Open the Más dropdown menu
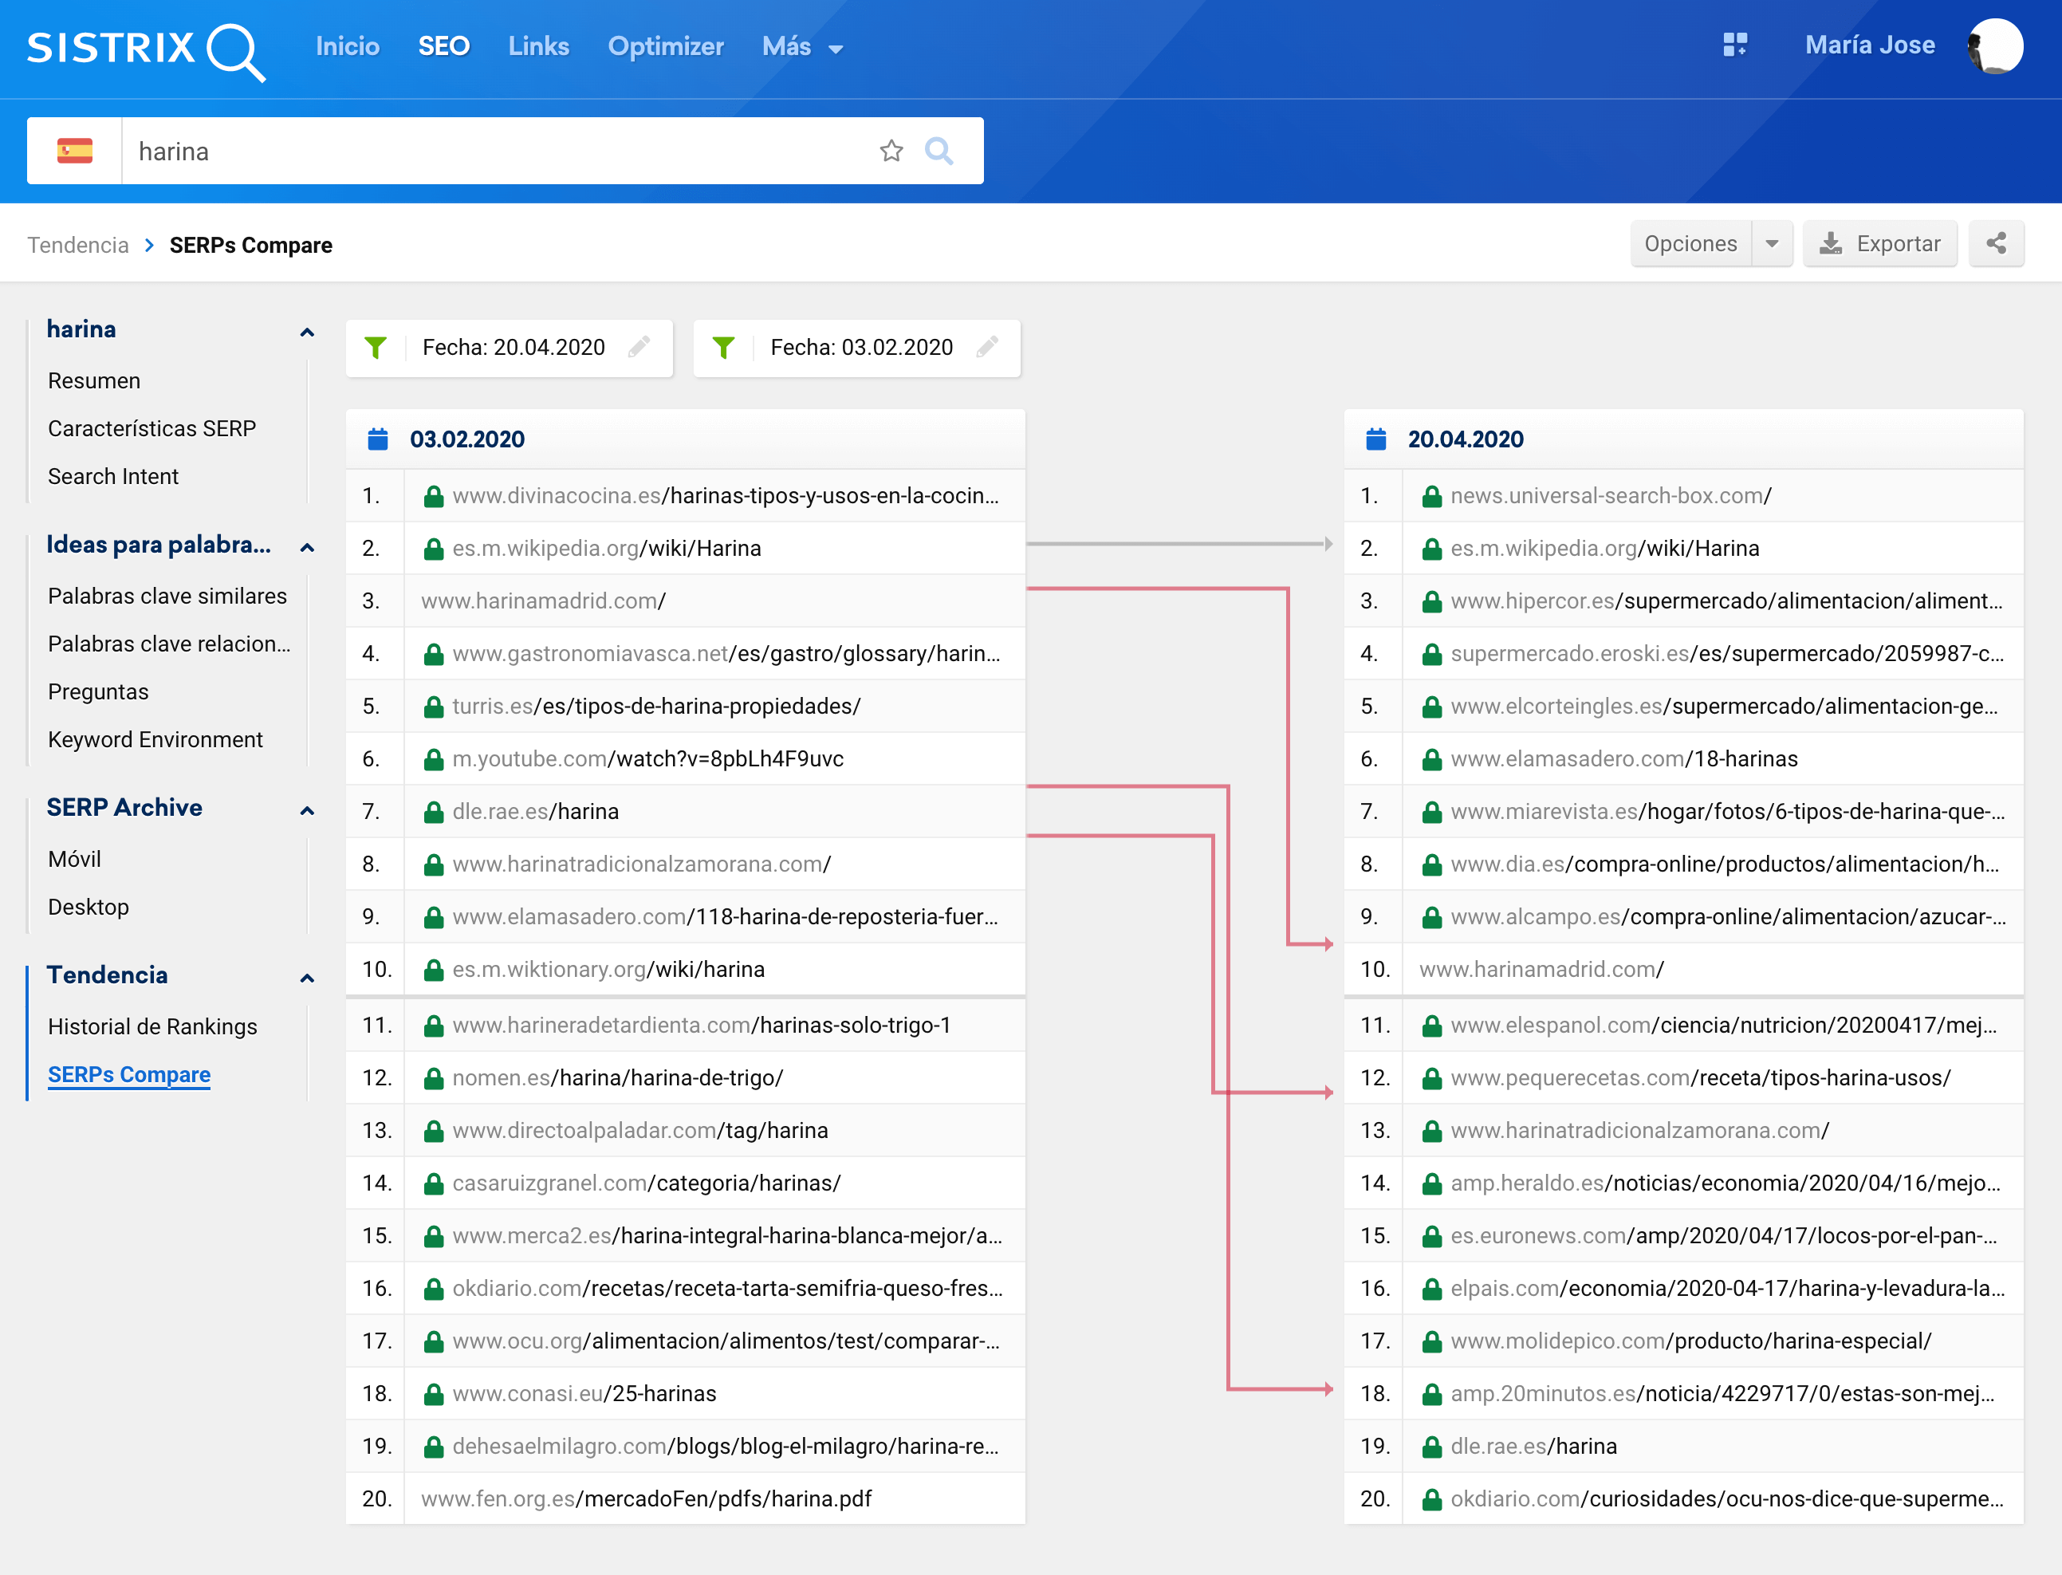Screen dimensions: 2062x1575 click(802, 47)
